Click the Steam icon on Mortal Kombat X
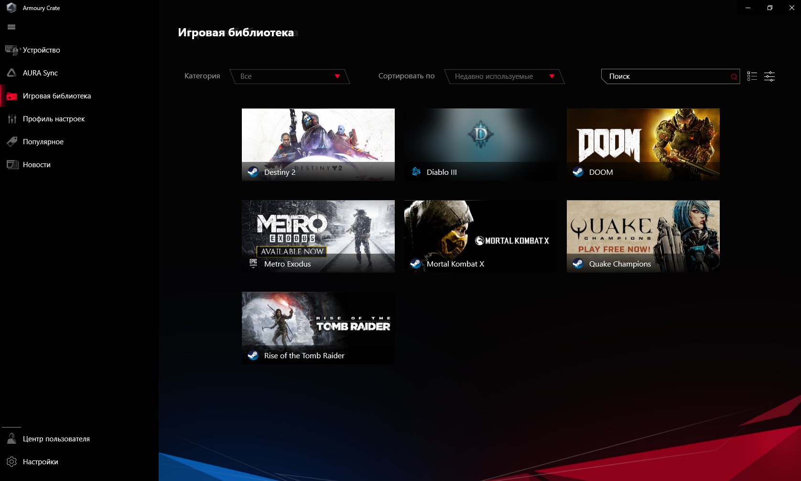The height and width of the screenshot is (481, 801). 415,264
